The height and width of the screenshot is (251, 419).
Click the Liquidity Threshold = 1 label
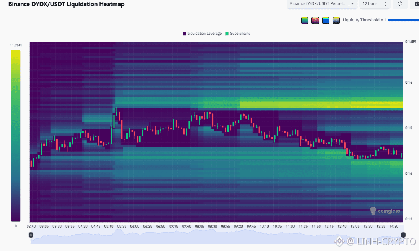(364, 20)
